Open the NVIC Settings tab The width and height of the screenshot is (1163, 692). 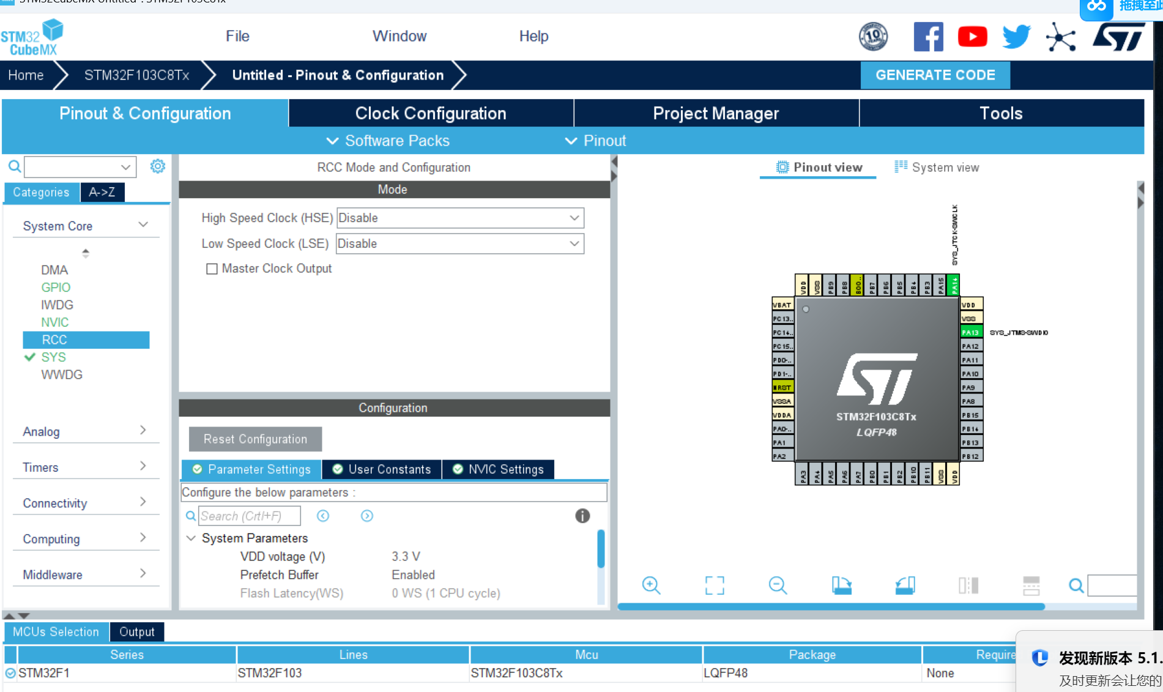pos(498,469)
